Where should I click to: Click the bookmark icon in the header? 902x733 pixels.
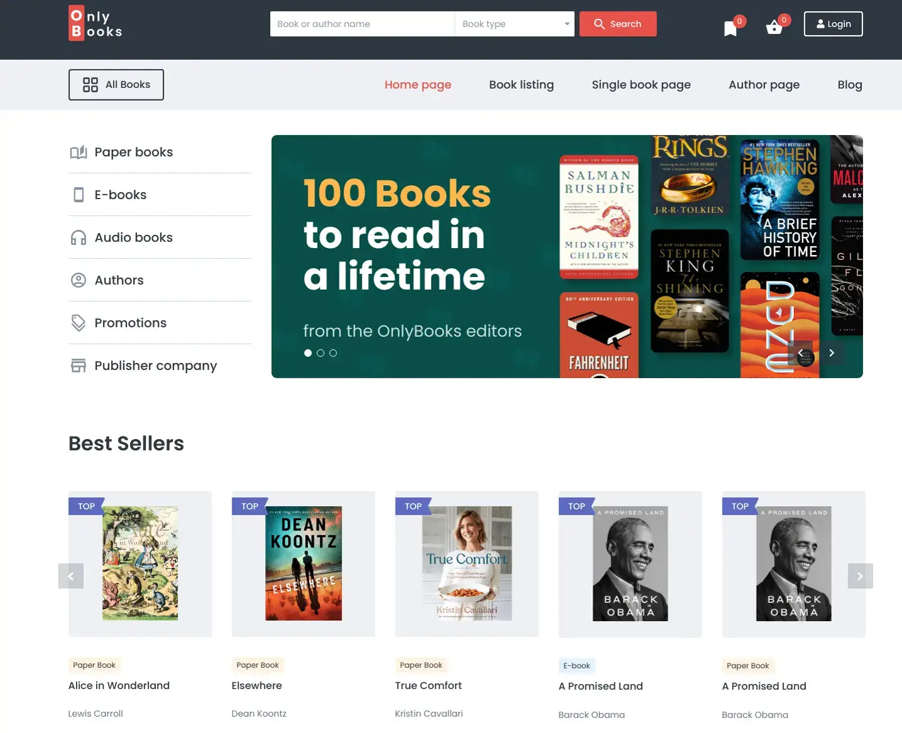730,28
